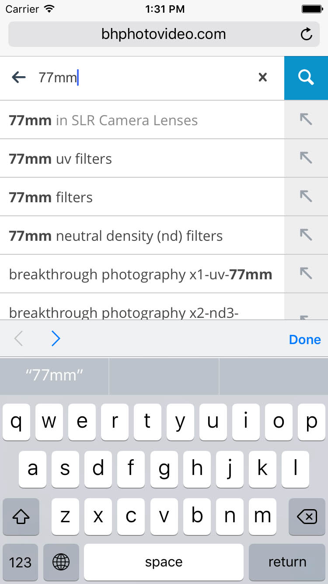Go to next form field chevron
This screenshot has height=584, width=328.
coord(56,339)
